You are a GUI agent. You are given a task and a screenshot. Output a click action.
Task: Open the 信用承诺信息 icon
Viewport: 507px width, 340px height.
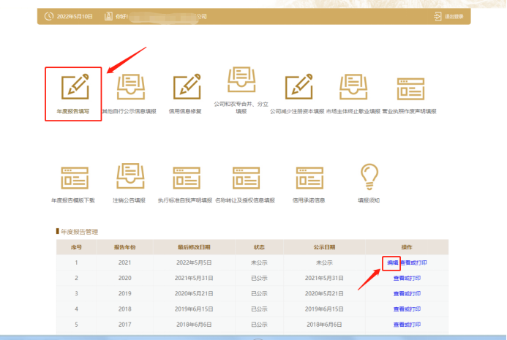click(309, 178)
